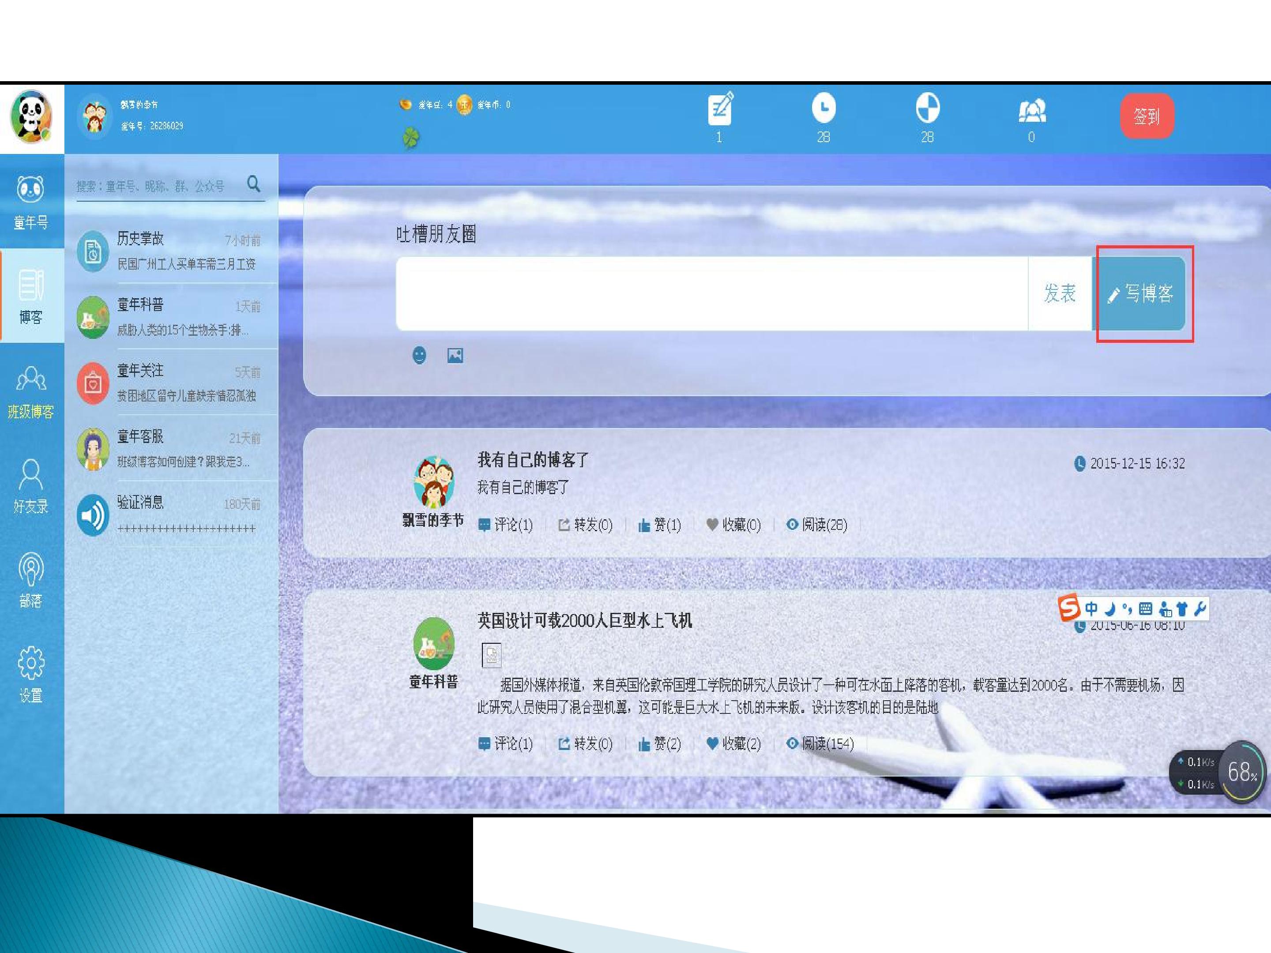This screenshot has height=953, width=1271.
Task: Click the panda logo avatar
Action: pyautogui.click(x=31, y=116)
